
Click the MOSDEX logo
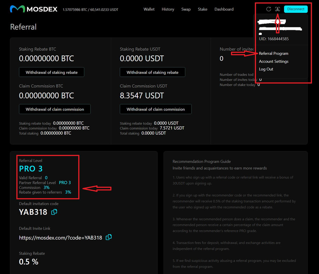click(34, 9)
